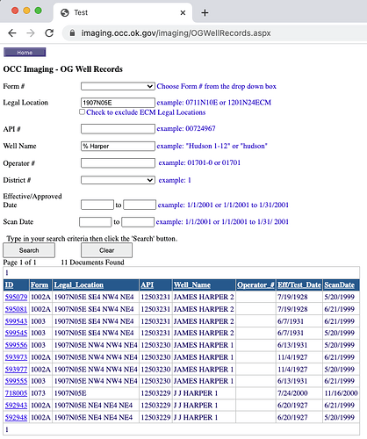Open document ID 593977
The width and height of the screenshot is (367, 439).
(16, 370)
